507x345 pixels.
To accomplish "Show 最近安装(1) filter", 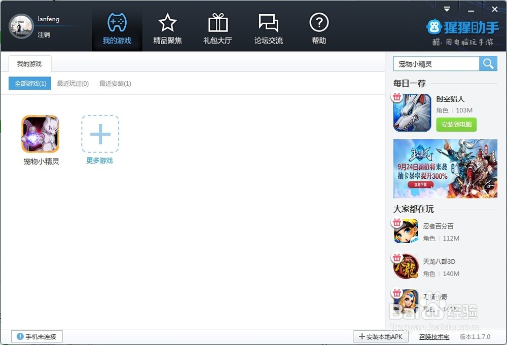I will 115,84.
